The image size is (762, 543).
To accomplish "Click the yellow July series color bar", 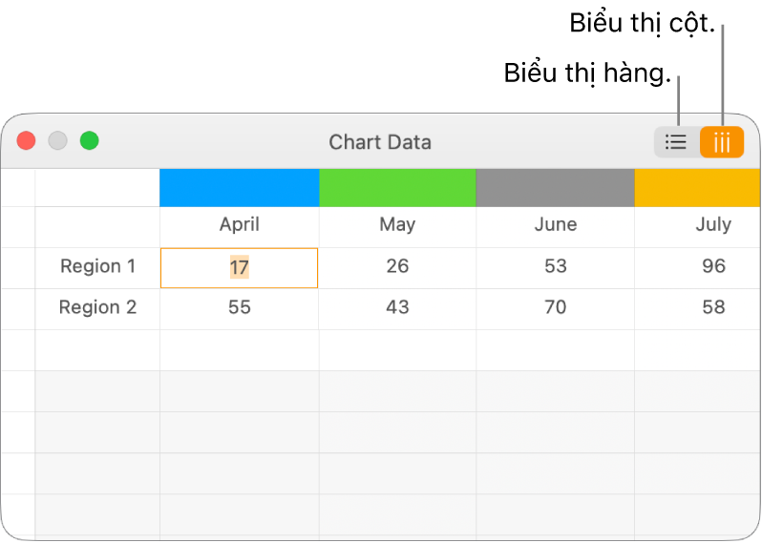I will tap(697, 188).
